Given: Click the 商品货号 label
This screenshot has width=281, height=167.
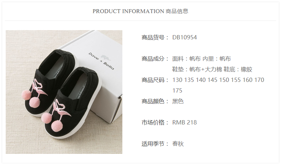Looking at the screenshot, I should (x=153, y=37).
